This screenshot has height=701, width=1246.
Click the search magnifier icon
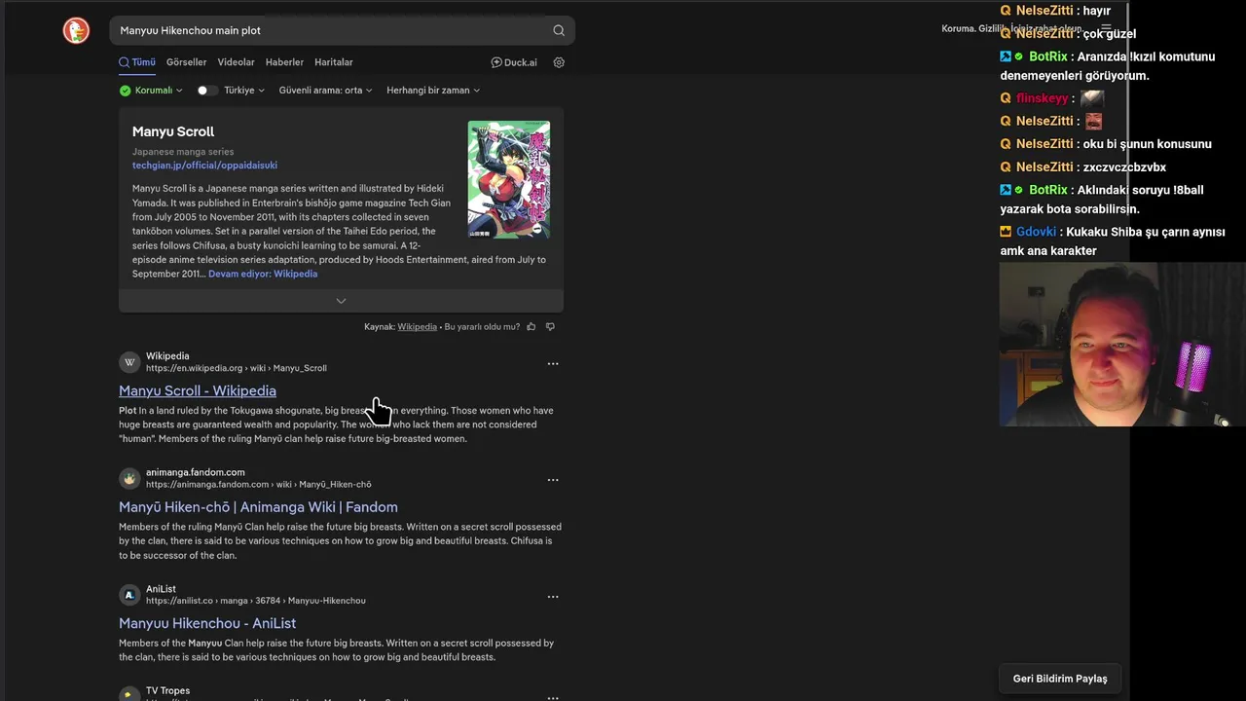point(559,30)
